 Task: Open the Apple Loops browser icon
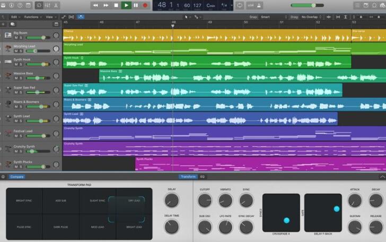click(x=374, y=5)
